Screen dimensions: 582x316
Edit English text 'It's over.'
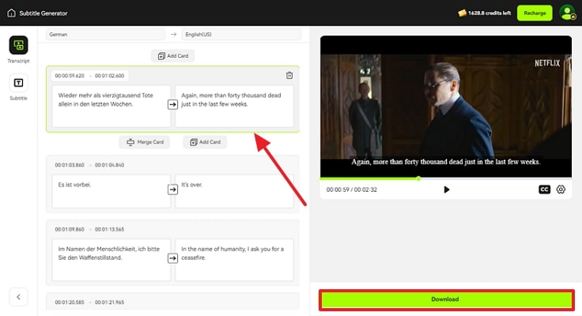point(234,191)
